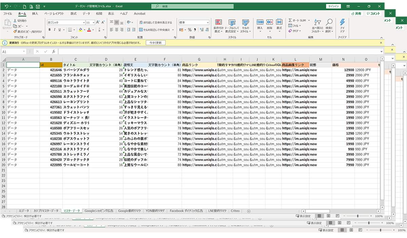Add a new sheet with the plus icon
Image resolution: width=407 pixels, height=238 pixels.
click(x=249, y=211)
